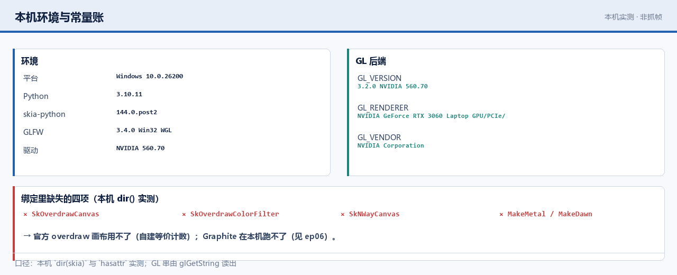Viewport: 677px width, 275px height.
Task: Click the skia-python row label
Action: pyautogui.click(x=44, y=114)
